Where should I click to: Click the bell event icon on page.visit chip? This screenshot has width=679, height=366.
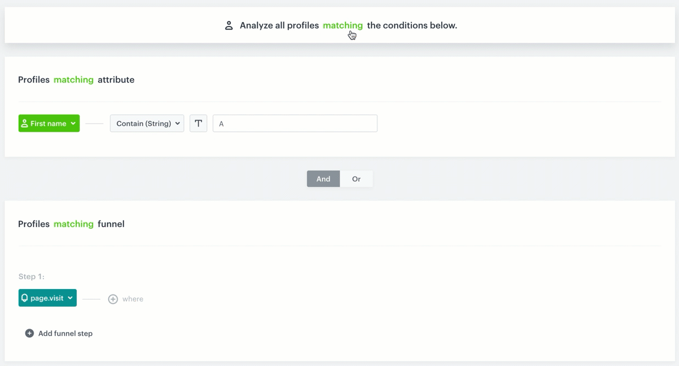point(24,297)
